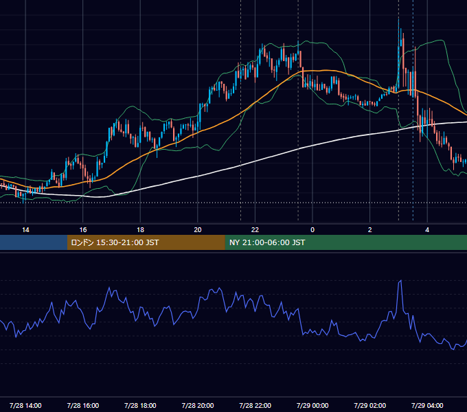Click the 7/29 04:00 date label
Screen dimensions: 467x412
427,405
